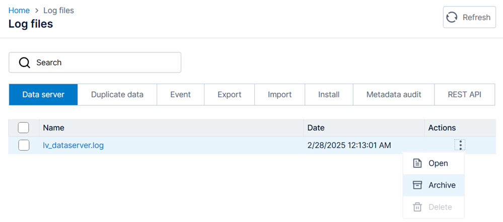Tick the select-all checkbox in table header
Image resolution: width=503 pixels, height=222 pixels.
tap(24, 128)
